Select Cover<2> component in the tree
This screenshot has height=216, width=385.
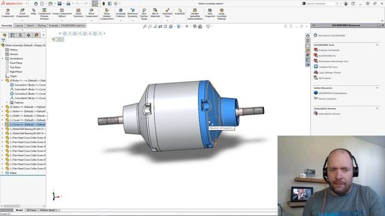click(25, 124)
